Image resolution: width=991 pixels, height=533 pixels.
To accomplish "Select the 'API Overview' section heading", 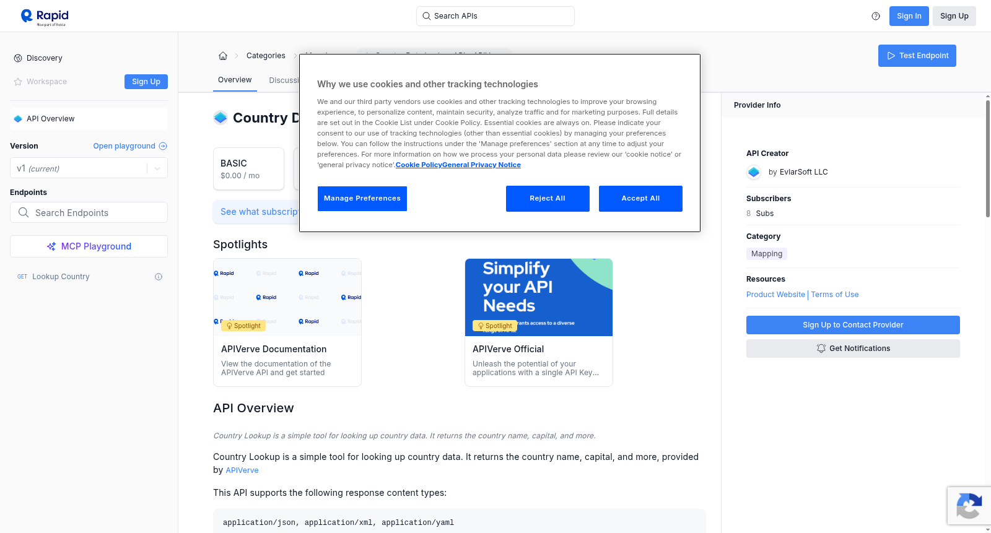I will pos(253,408).
